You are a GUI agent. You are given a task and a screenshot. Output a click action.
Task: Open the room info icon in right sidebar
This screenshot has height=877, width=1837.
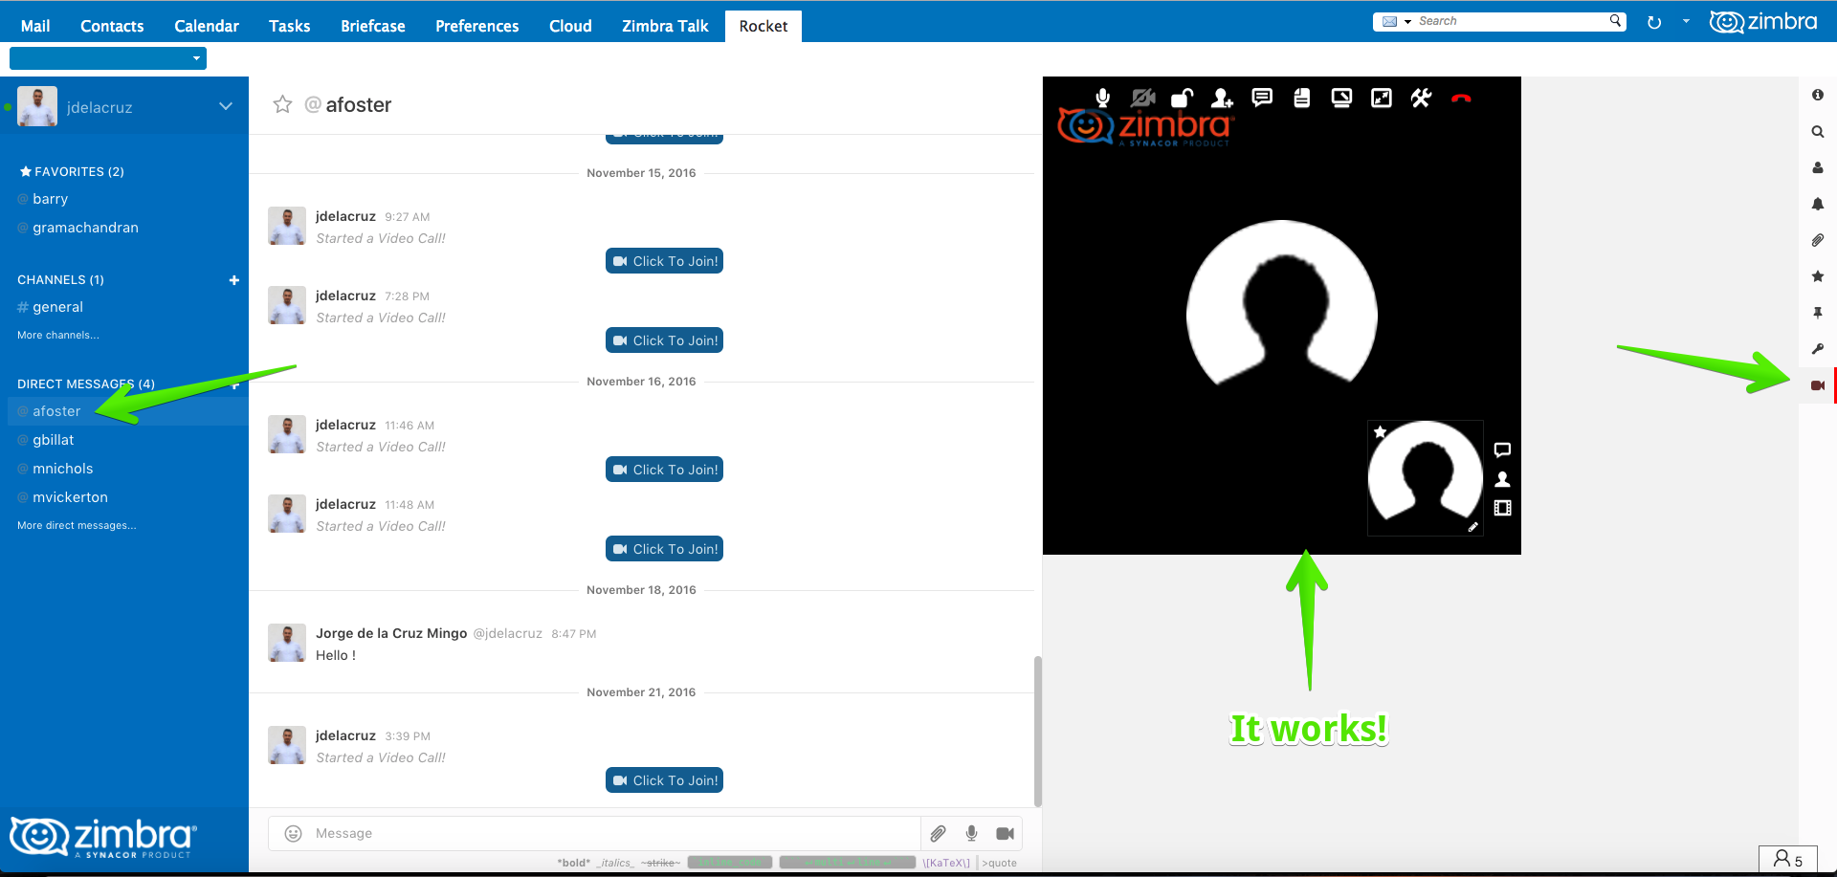pos(1817,95)
